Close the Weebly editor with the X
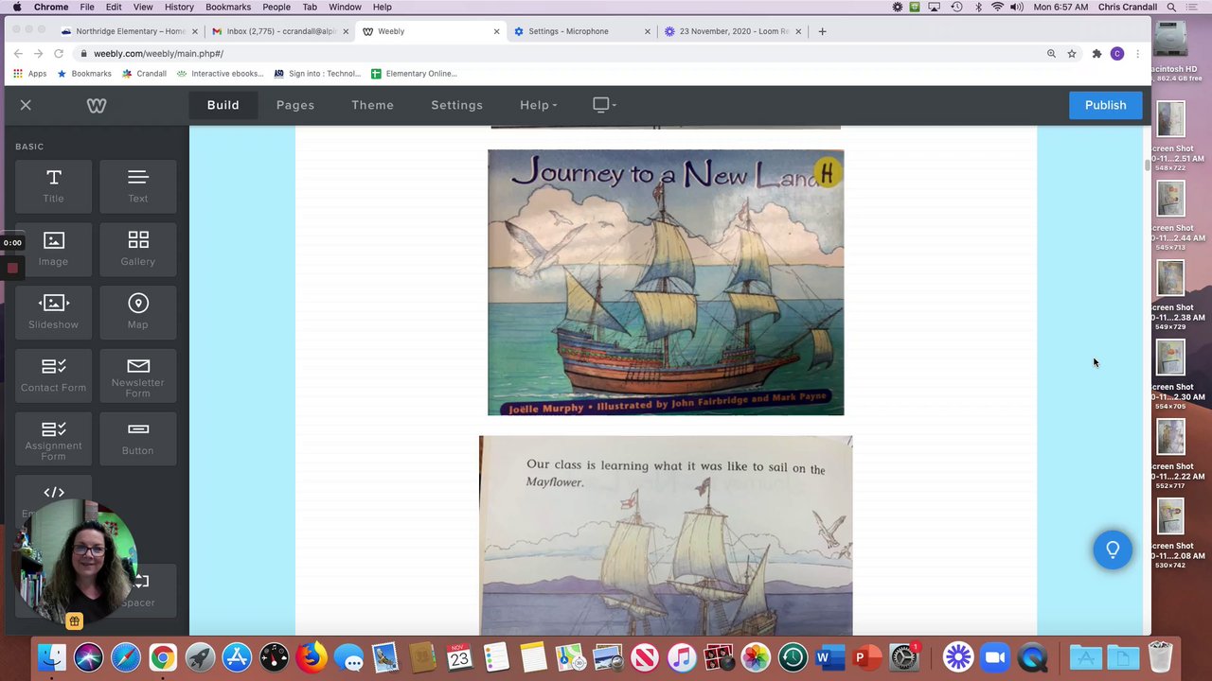This screenshot has height=681, width=1212. pyautogui.click(x=26, y=105)
